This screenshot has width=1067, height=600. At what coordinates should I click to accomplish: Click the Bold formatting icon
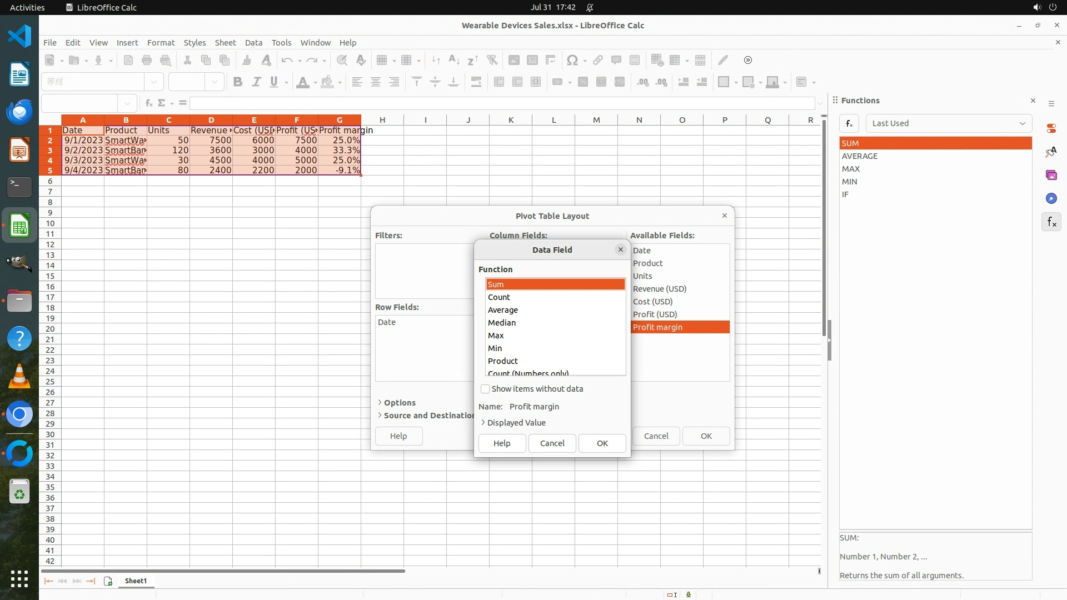point(238,82)
